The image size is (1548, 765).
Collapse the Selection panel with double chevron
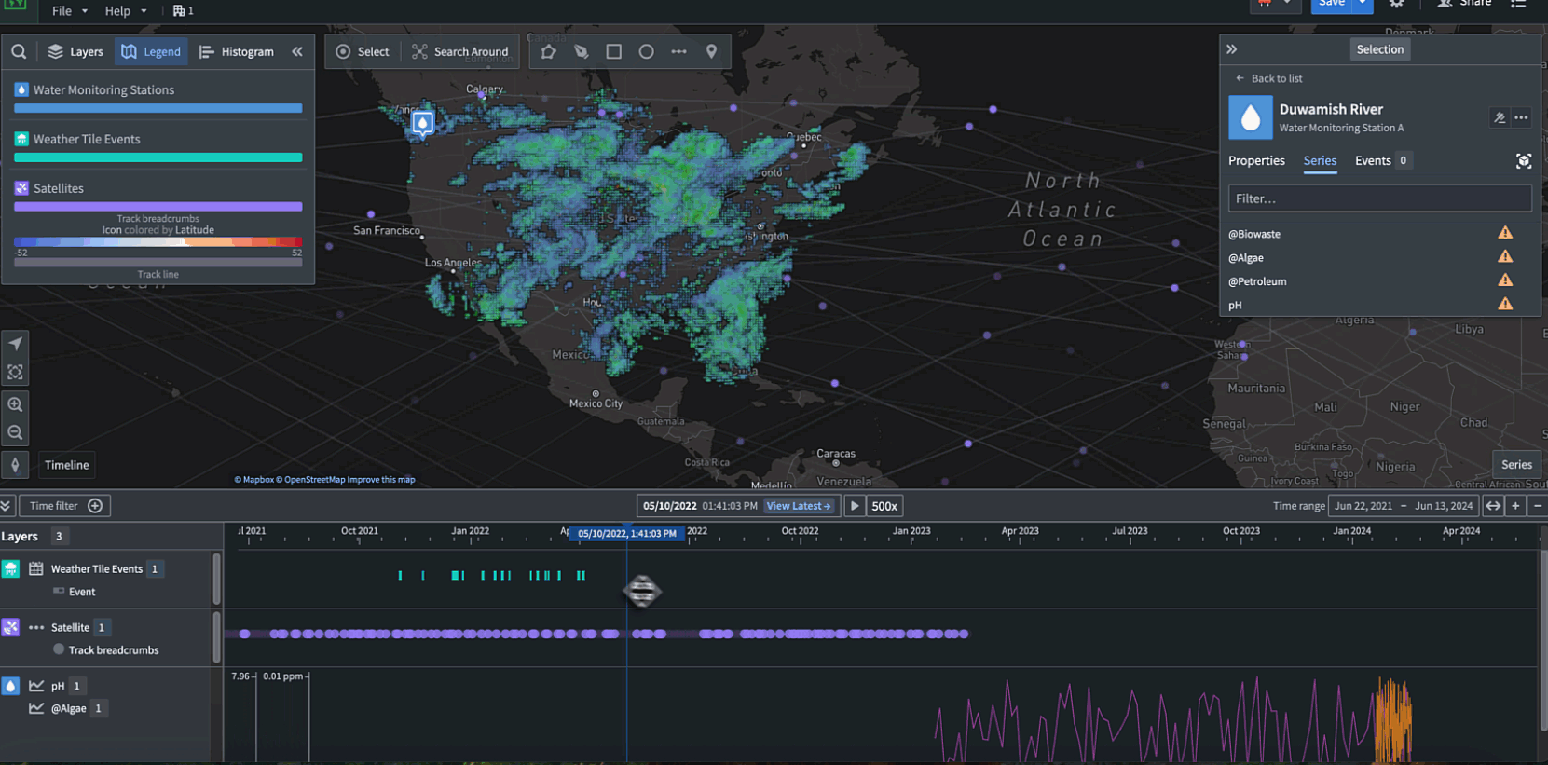tap(1231, 49)
